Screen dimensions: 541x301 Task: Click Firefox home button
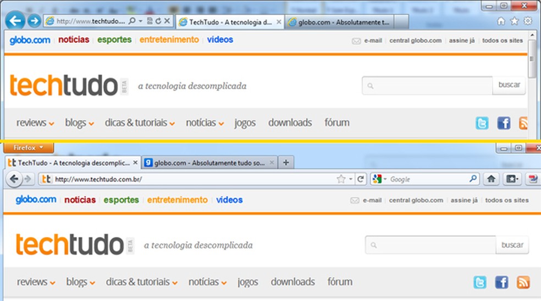click(x=492, y=179)
